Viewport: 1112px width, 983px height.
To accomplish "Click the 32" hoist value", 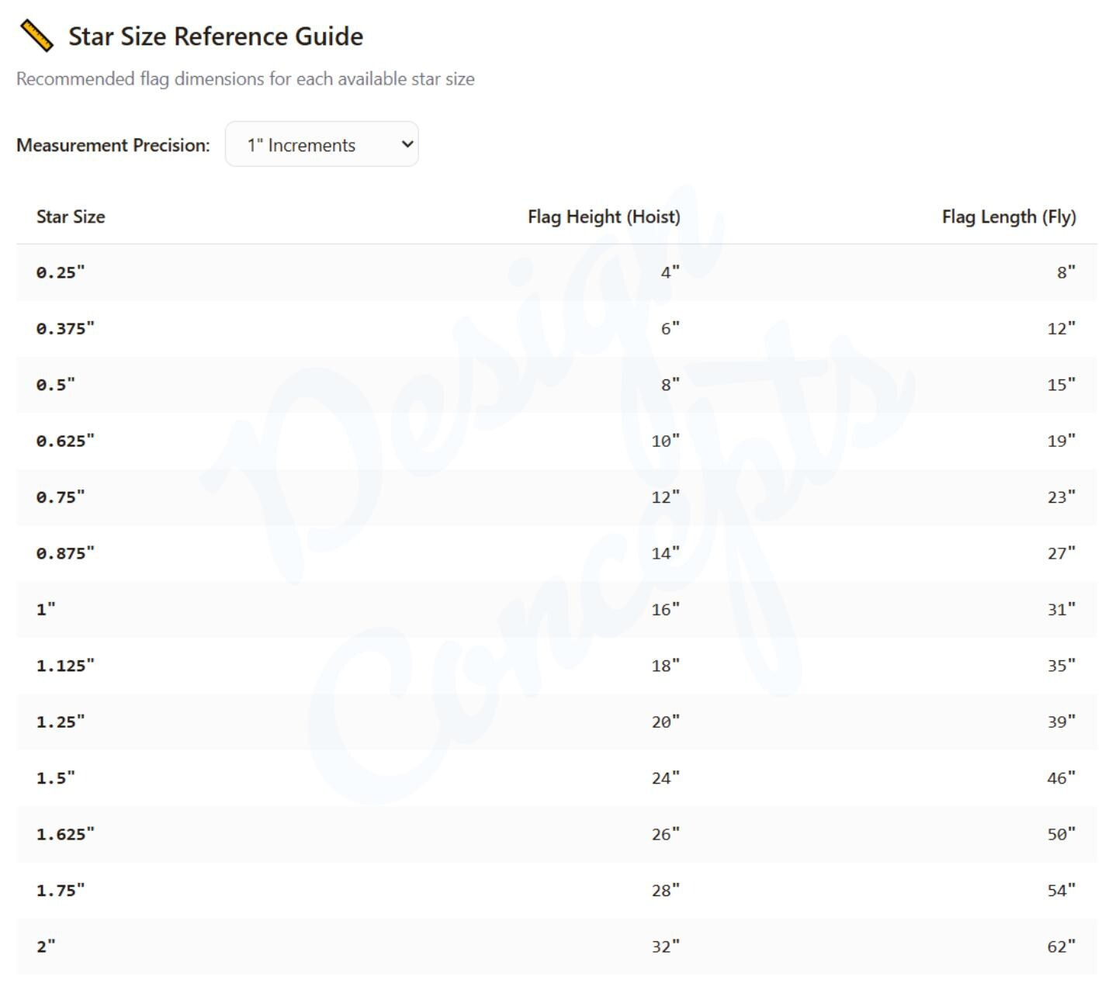I will (666, 947).
